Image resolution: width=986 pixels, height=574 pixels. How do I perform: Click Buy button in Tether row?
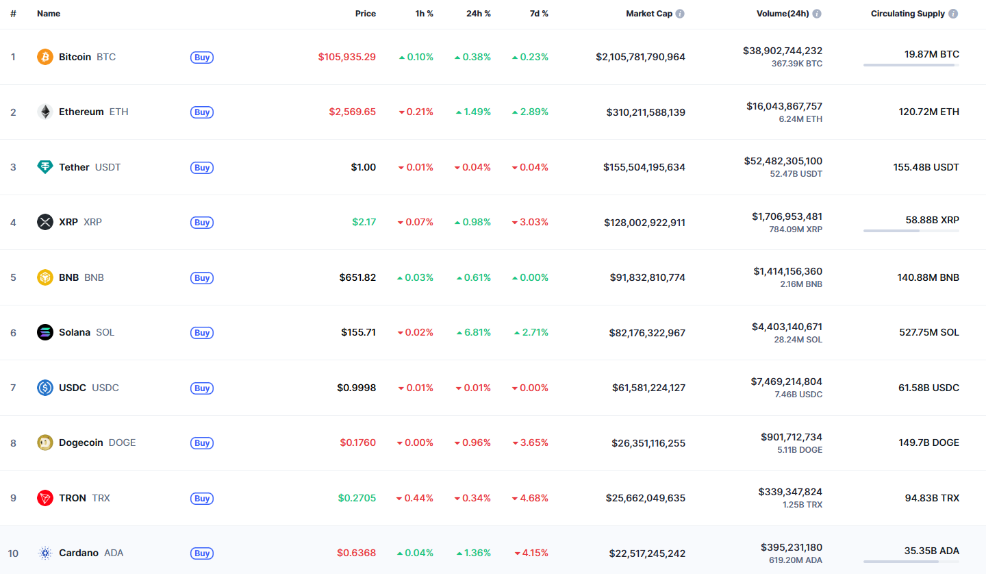202,168
